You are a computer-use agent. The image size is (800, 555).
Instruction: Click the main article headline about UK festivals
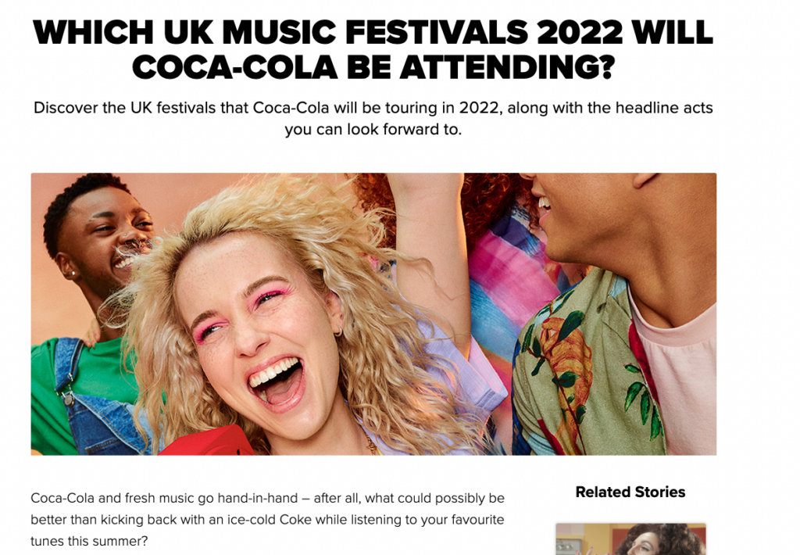coord(373,49)
